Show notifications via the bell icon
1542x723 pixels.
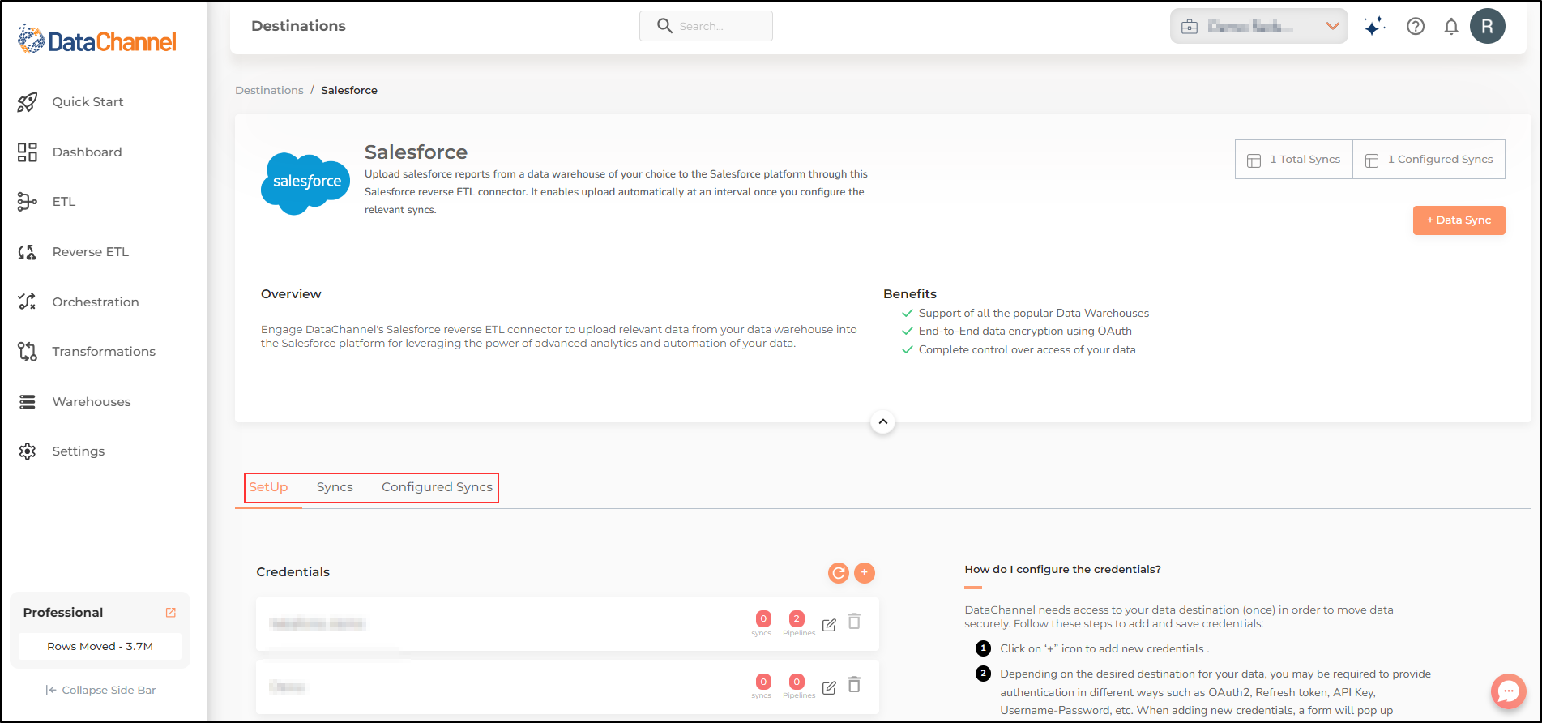pos(1451,27)
